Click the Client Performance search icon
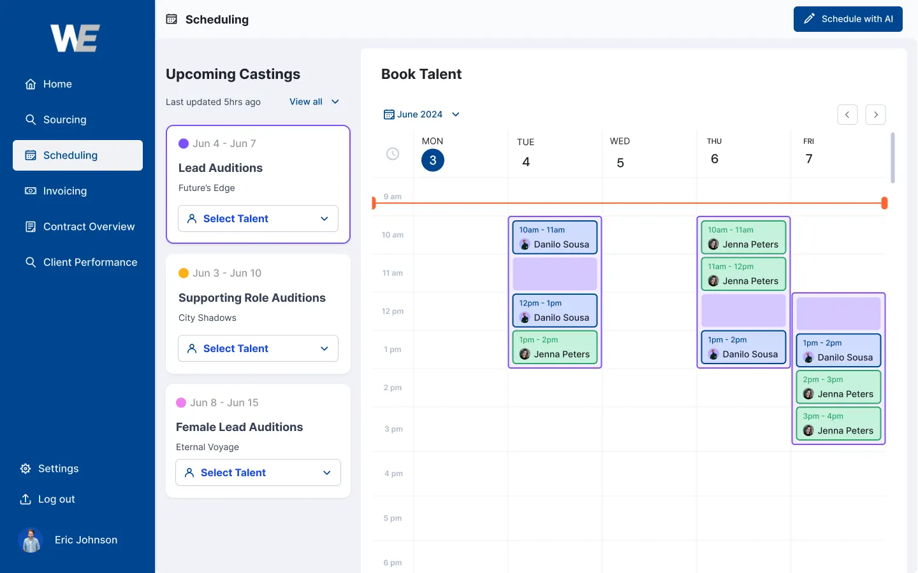Viewport: 918px width, 573px height. (x=31, y=262)
